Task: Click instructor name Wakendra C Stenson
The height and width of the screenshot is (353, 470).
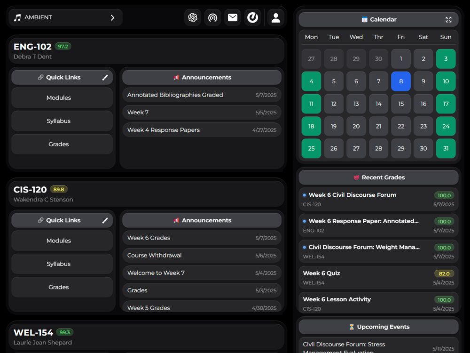Action: point(43,200)
